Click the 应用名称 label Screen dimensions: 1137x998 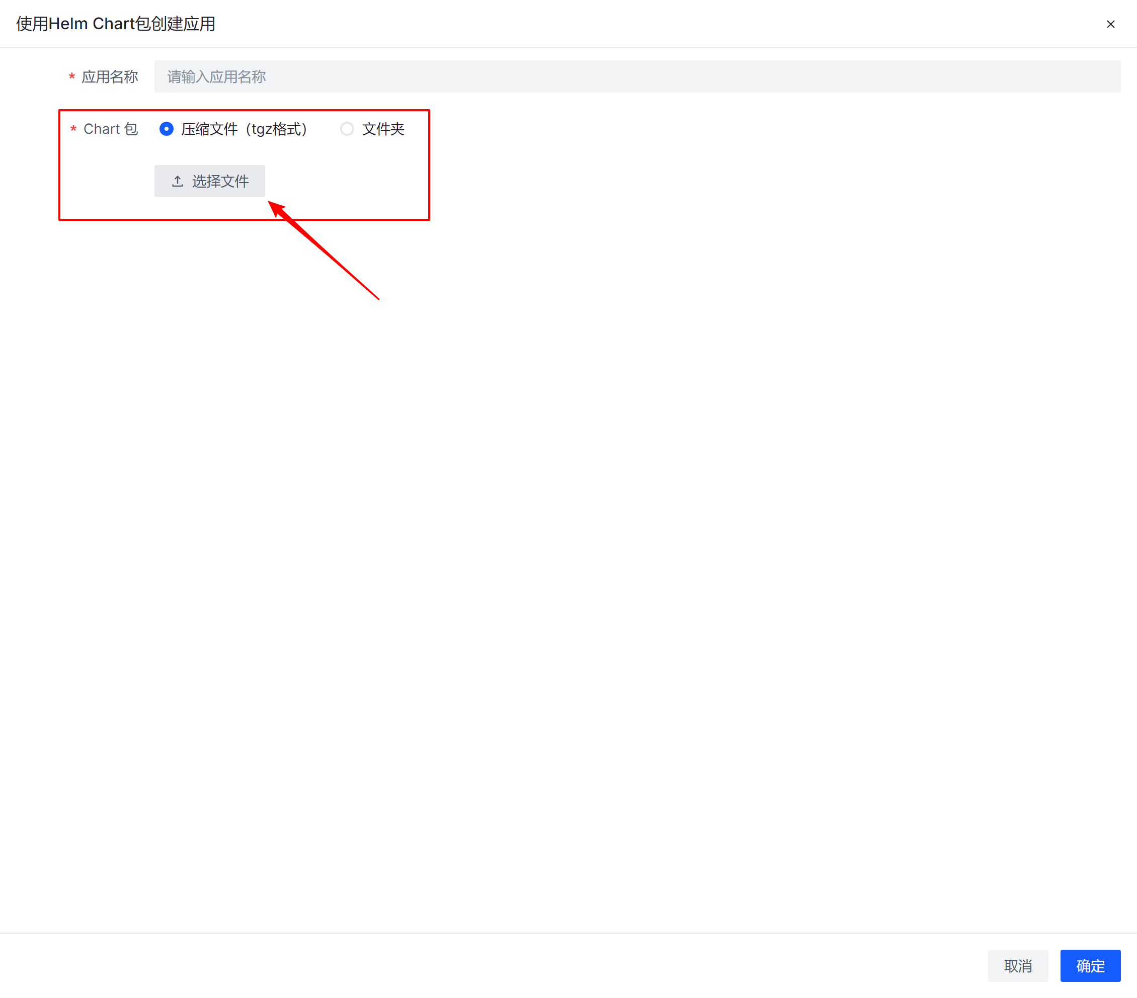pos(110,77)
